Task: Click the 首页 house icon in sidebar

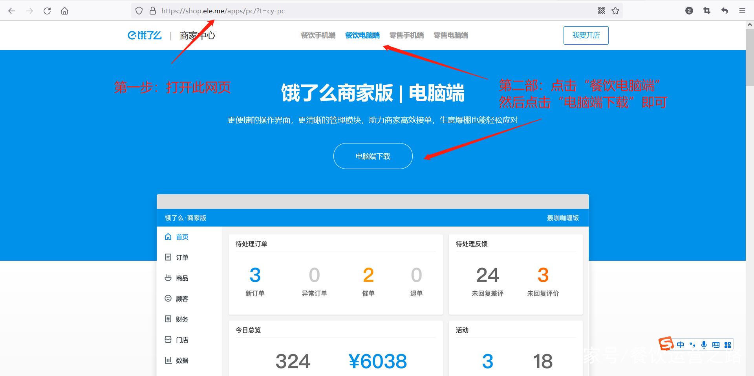Action: tap(168, 236)
